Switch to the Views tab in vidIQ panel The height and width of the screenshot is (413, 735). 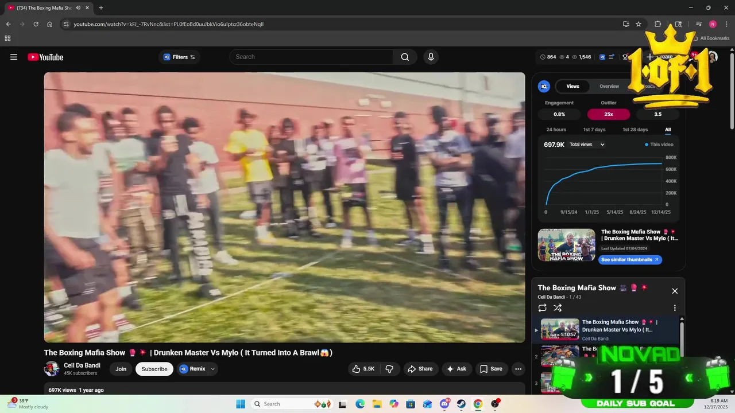tap(572, 86)
